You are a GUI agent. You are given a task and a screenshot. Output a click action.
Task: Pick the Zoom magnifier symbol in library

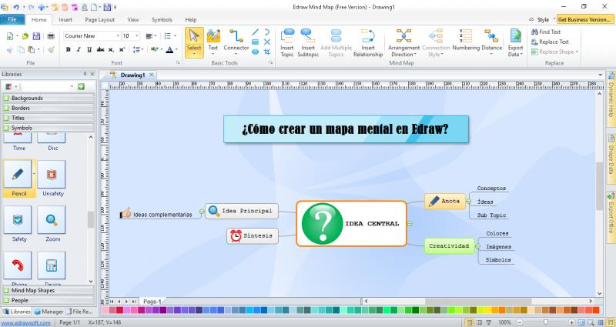52,224
